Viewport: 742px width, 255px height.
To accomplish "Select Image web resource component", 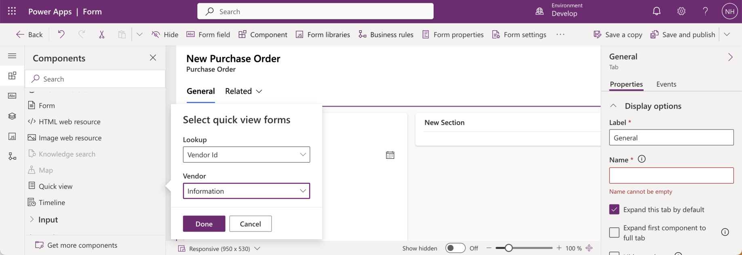I will pyautogui.click(x=65, y=137).
